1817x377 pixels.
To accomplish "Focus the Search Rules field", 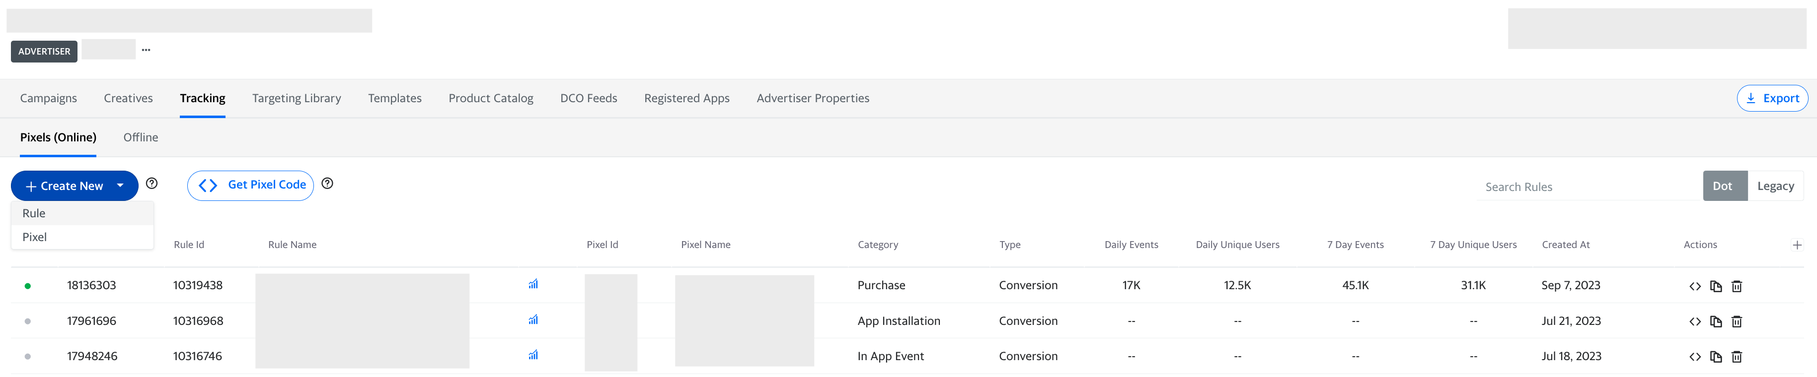I will [1587, 187].
